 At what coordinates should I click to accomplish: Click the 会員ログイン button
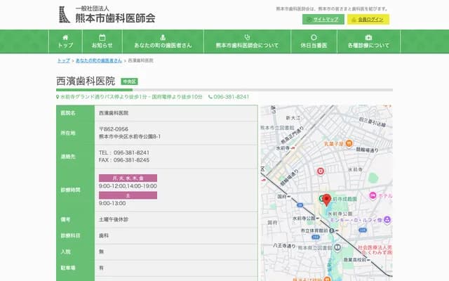[x=368, y=20]
